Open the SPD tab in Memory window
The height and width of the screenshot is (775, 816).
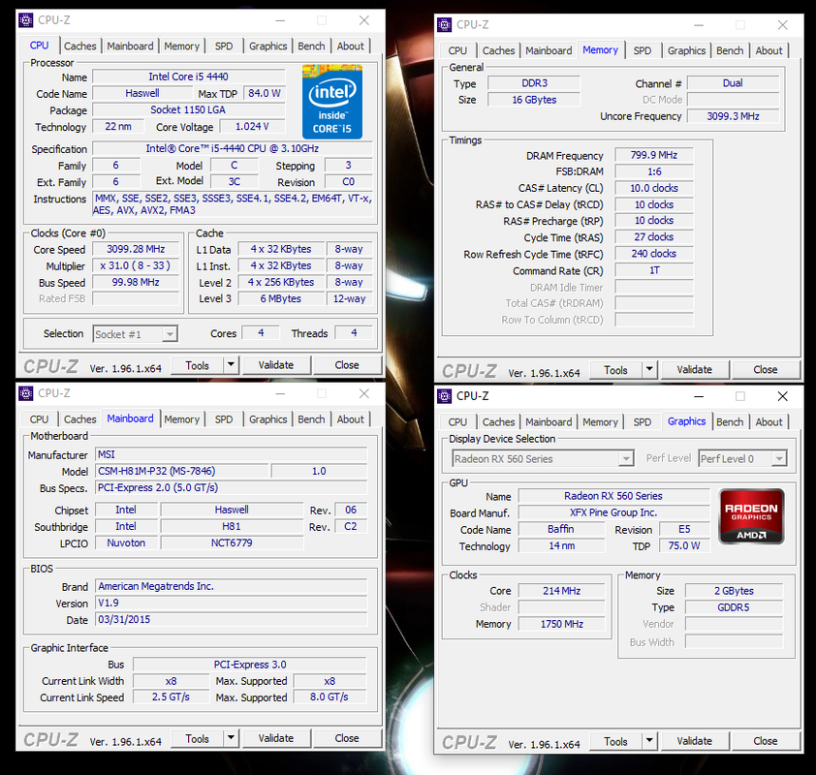pos(643,50)
